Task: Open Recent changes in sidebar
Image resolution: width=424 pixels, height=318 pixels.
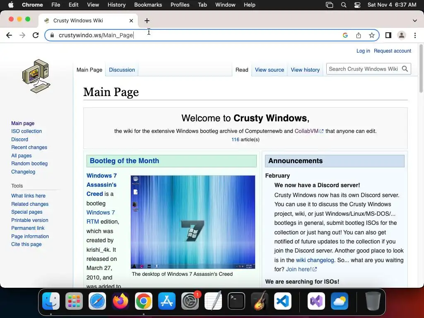Action: tap(29, 147)
